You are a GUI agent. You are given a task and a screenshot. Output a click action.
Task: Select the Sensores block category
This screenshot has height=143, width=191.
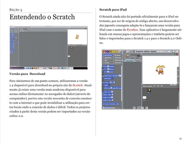(118, 58)
